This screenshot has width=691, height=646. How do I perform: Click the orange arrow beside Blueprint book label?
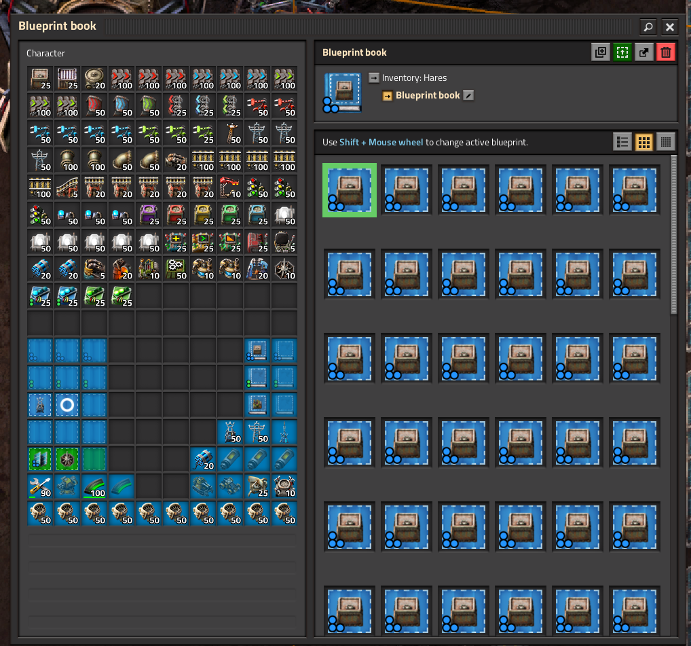388,96
